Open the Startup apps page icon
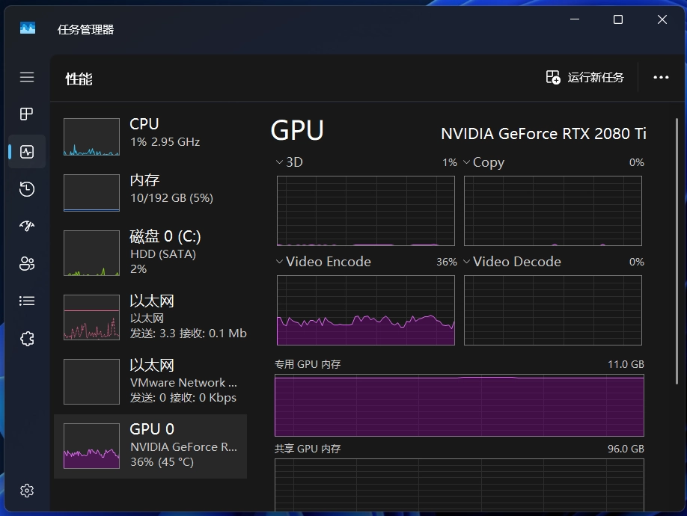Image resolution: width=687 pixels, height=516 pixels. click(27, 227)
